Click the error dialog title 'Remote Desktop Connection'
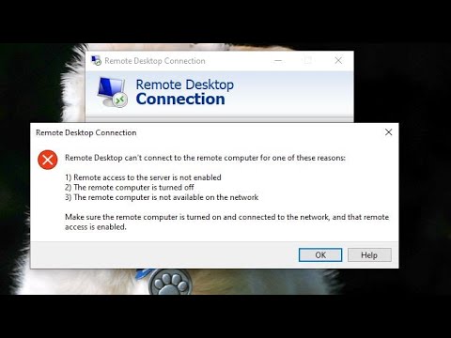 [86, 132]
